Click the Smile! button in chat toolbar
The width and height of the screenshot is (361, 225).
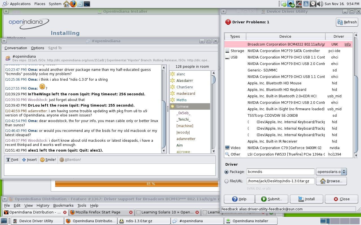pyautogui.click(x=48, y=160)
